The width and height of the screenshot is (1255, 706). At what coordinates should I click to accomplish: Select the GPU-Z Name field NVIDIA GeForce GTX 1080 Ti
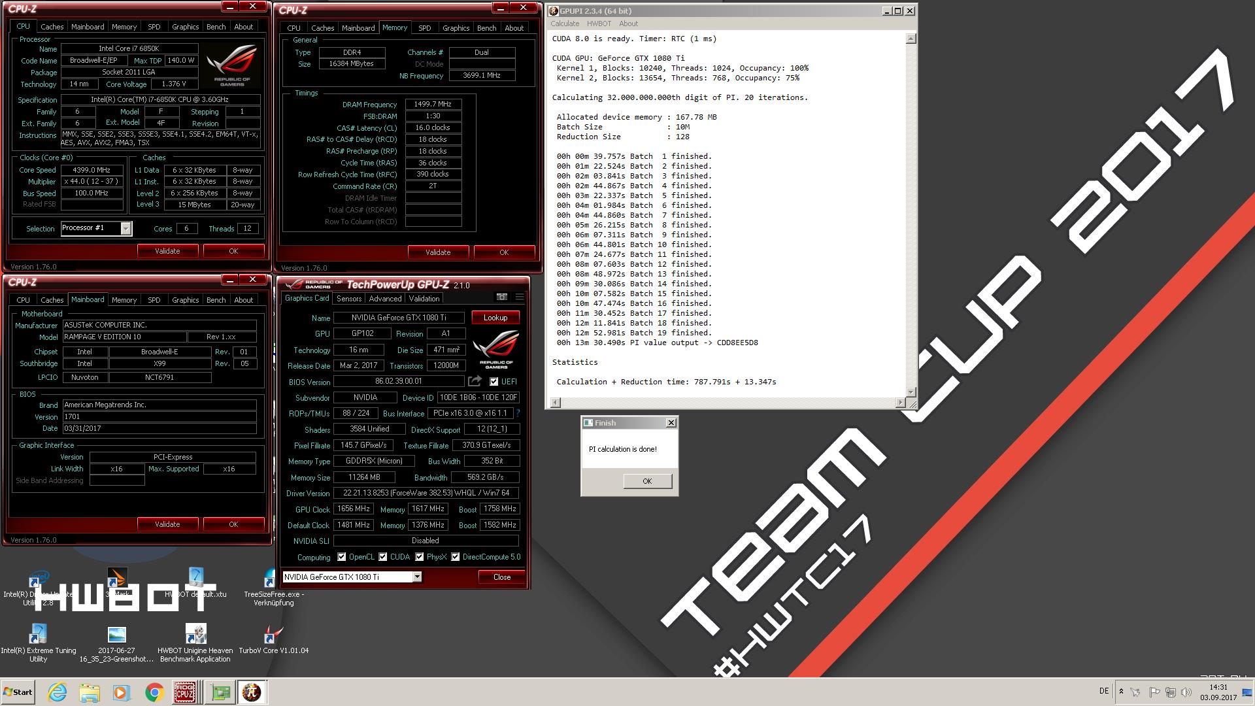pyautogui.click(x=399, y=318)
